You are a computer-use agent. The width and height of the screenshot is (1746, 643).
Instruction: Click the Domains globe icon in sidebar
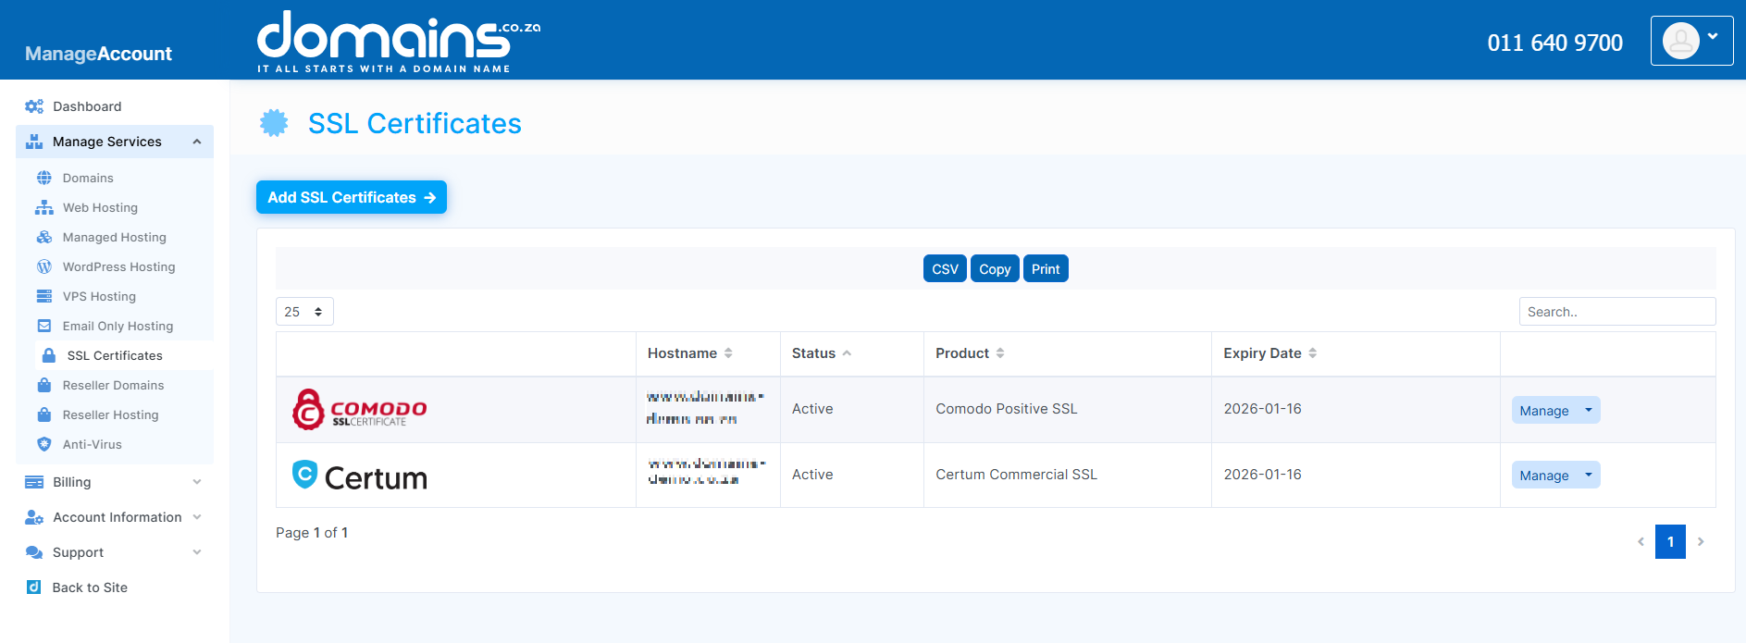[x=44, y=178]
